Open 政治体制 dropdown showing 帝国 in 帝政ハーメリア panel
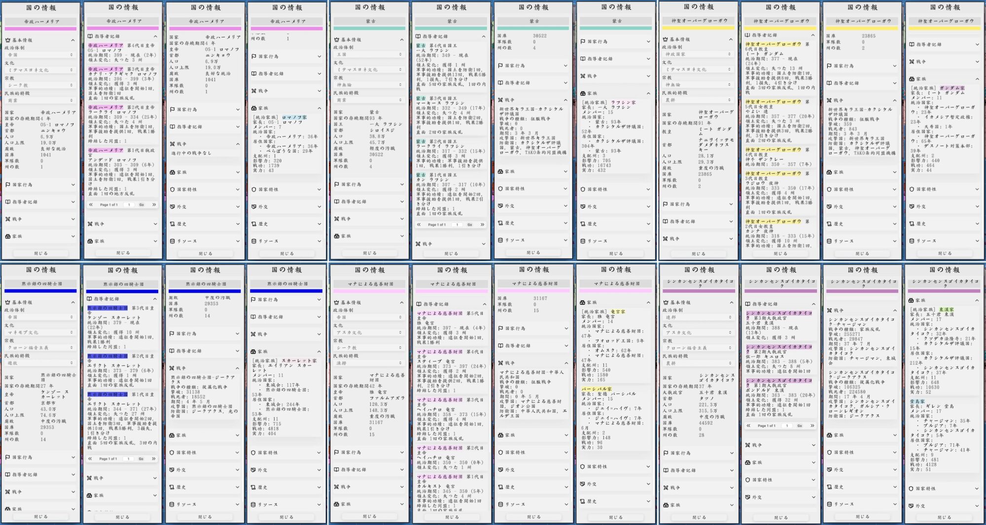The image size is (986, 525). pyautogui.click(x=40, y=55)
